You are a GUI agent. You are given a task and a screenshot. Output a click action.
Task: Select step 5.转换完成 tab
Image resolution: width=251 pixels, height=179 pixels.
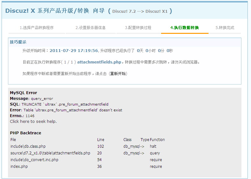[x=225, y=28]
